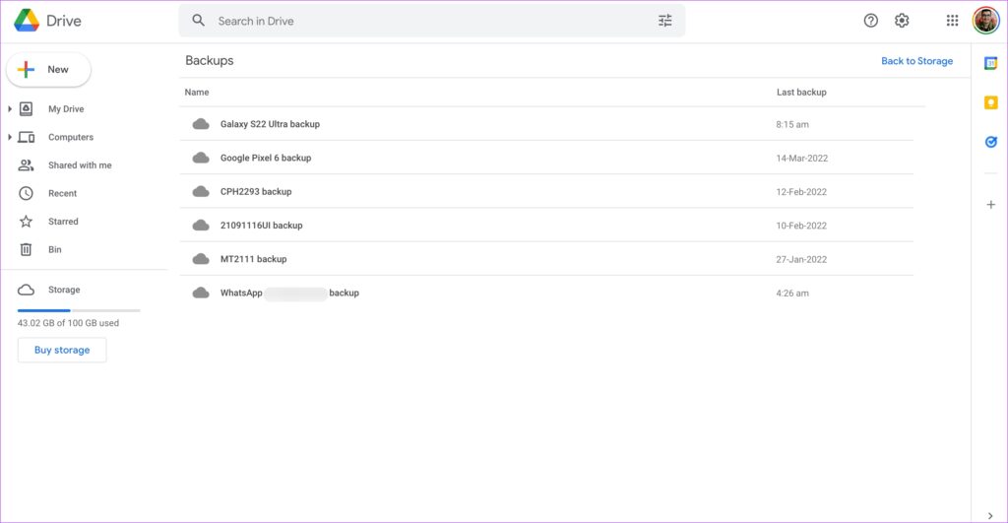Image resolution: width=1008 pixels, height=523 pixels.
Task: Open Recent files section
Action: coord(62,193)
